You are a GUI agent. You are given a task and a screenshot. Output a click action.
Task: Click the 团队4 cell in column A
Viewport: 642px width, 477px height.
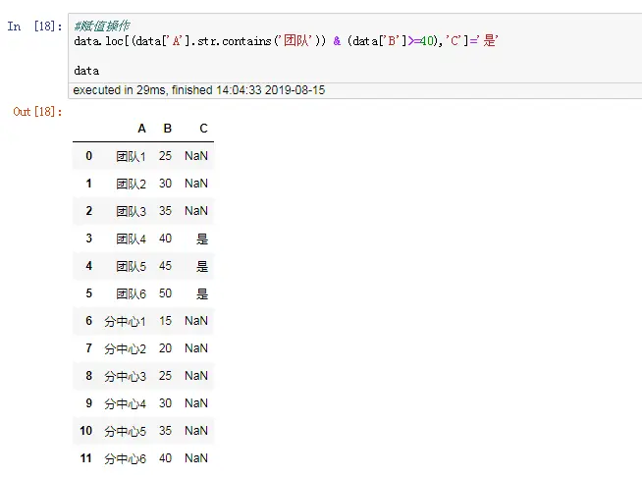130,238
